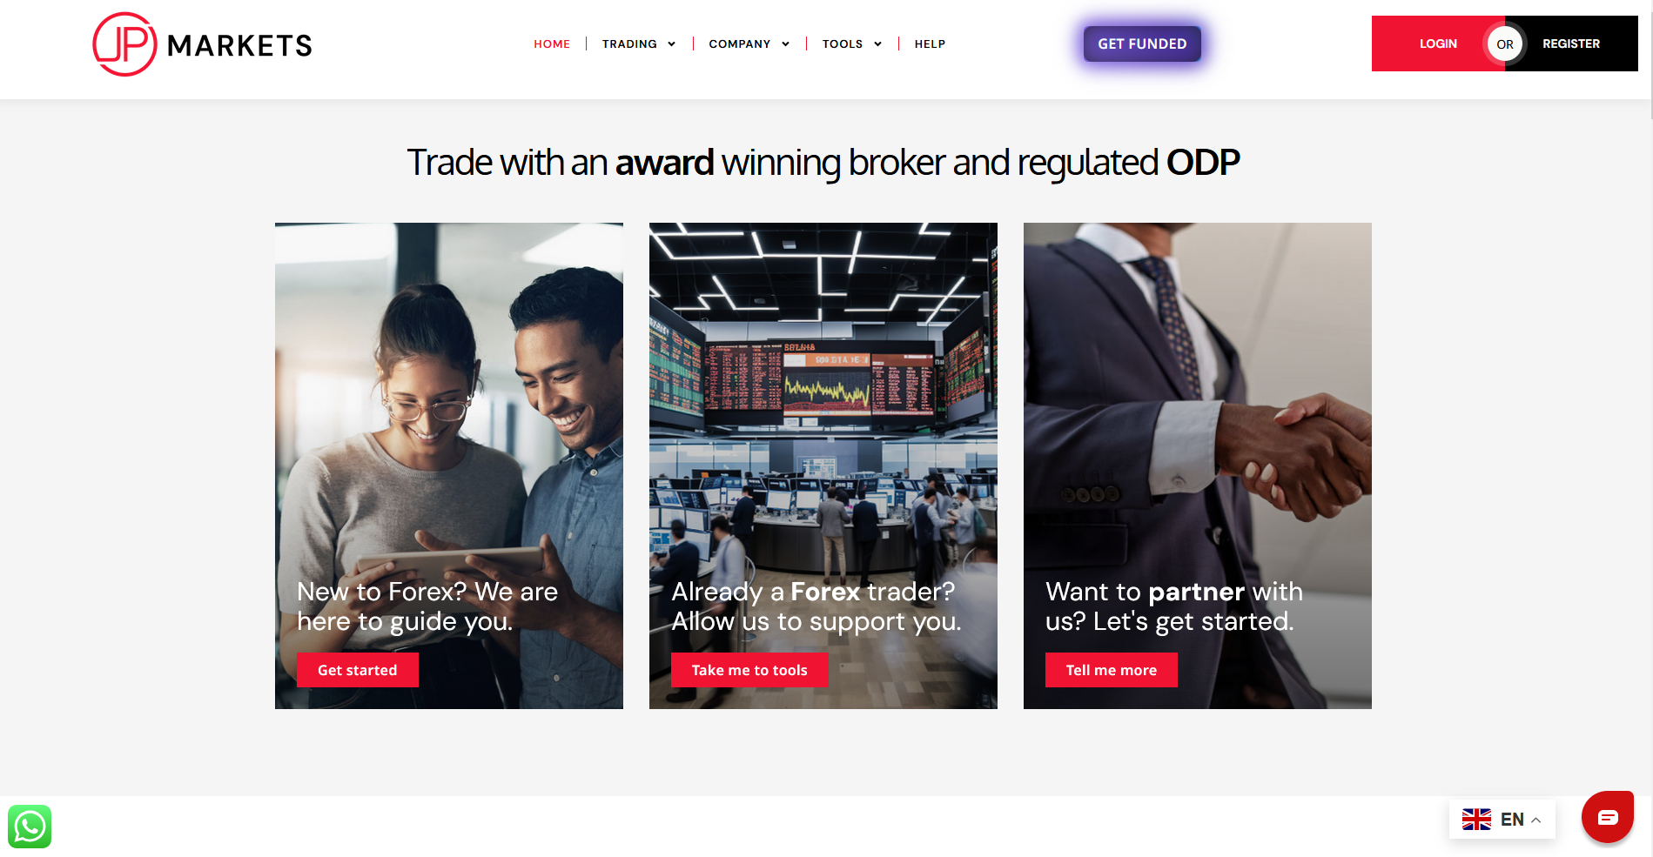Click the Register button
The height and width of the screenshot is (857, 1653).
tap(1571, 44)
